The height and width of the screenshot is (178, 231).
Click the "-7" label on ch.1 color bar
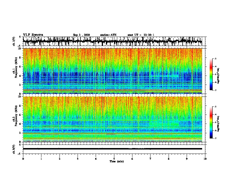pos(215,90)
